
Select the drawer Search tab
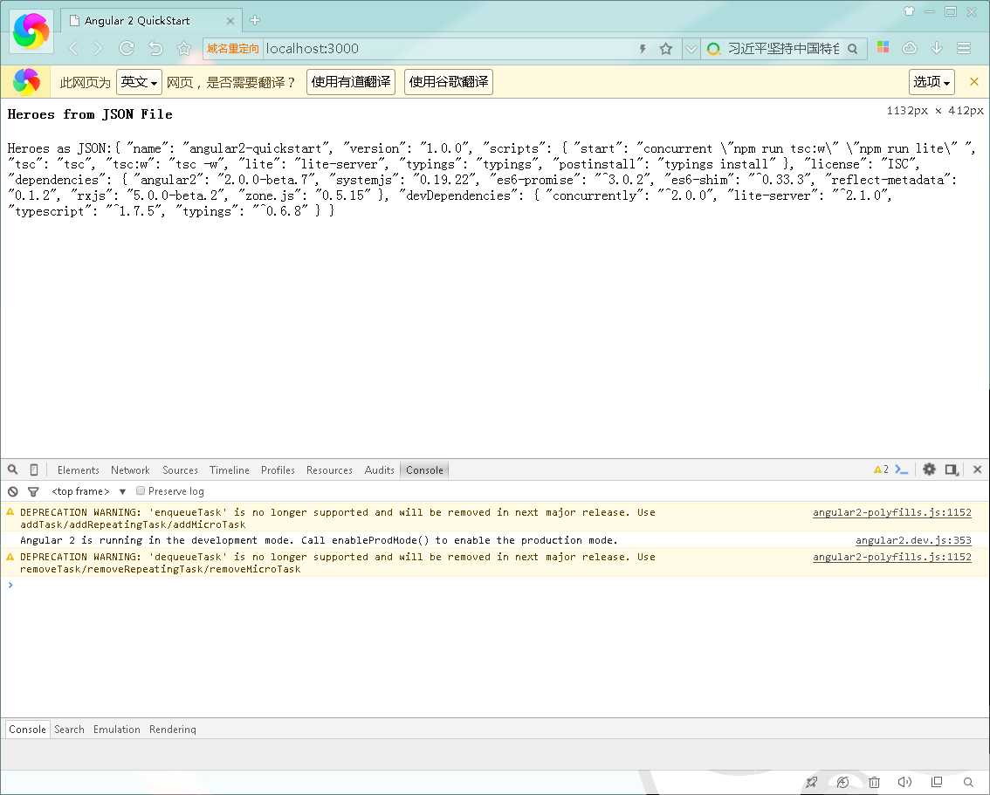click(70, 730)
